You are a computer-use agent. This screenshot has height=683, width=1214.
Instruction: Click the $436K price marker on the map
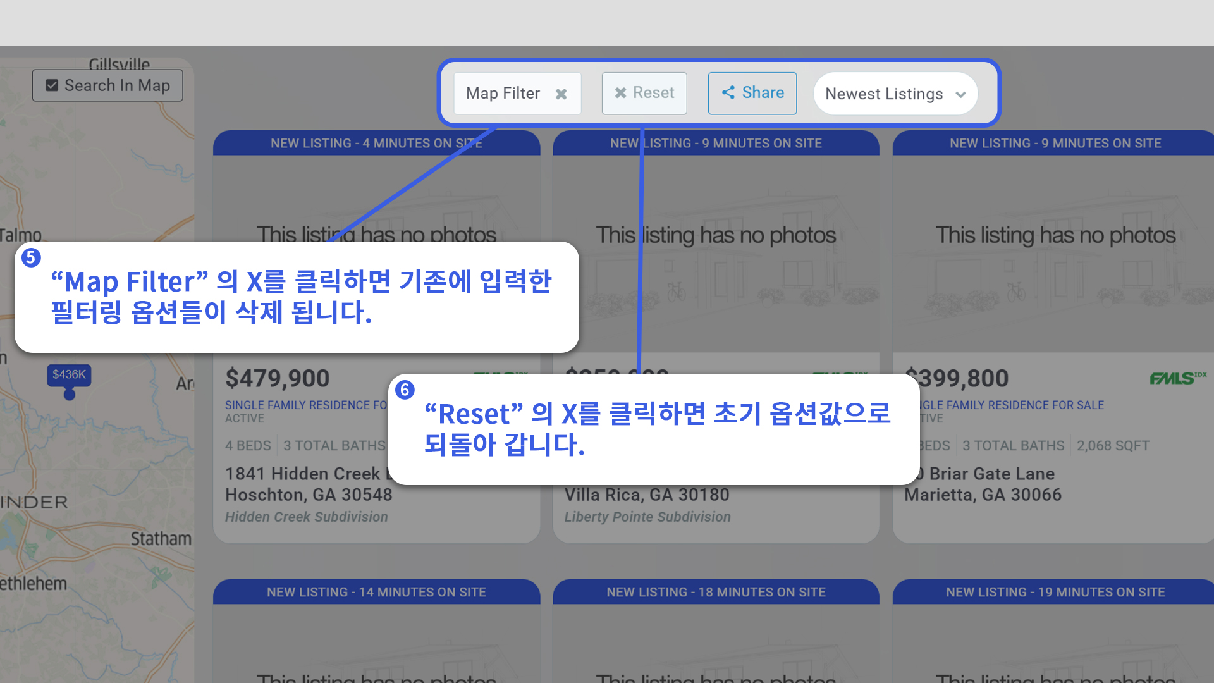(x=69, y=374)
